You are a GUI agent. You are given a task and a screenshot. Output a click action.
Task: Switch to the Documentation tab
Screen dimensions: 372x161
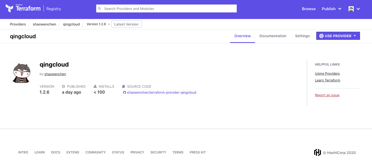(x=273, y=36)
